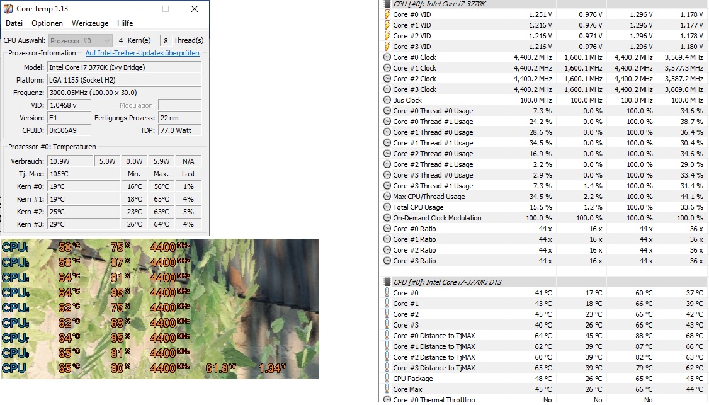The height and width of the screenshot is (405, 709).
Task: Expand the CPU Auswahl Prozessor #0 dropdown
Action: (x=79, y=41)
